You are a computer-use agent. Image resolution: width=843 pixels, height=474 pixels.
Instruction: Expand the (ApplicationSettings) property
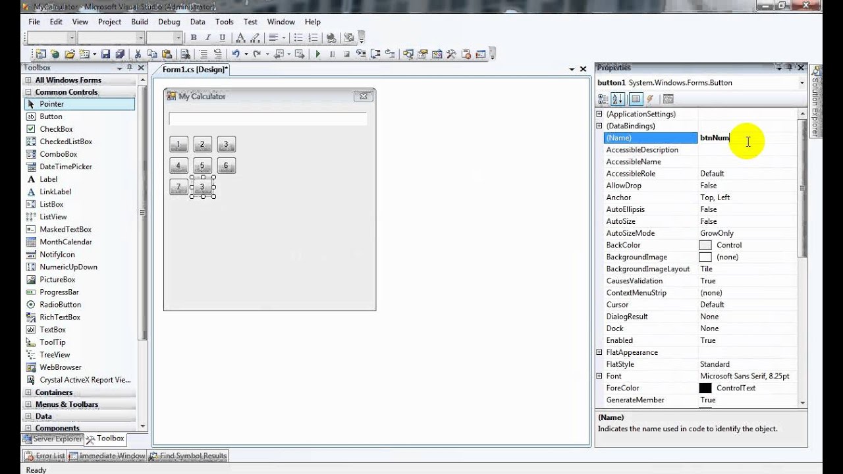coord(599,114)
